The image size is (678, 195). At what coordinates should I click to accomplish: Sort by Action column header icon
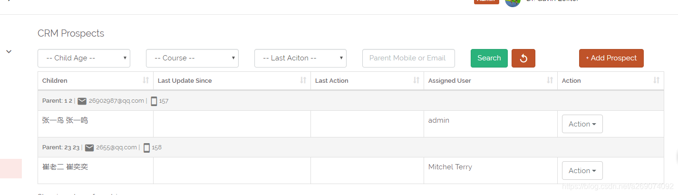[657, 80]
